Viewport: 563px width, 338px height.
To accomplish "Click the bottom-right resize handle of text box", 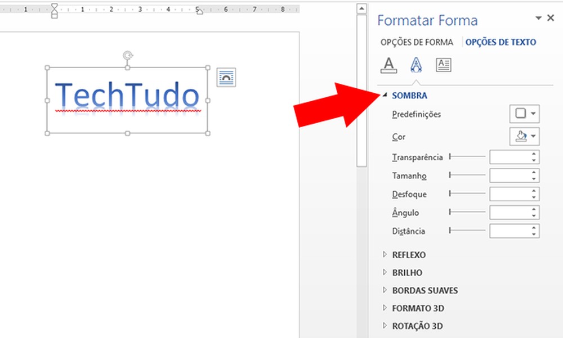I will point(208,133).
